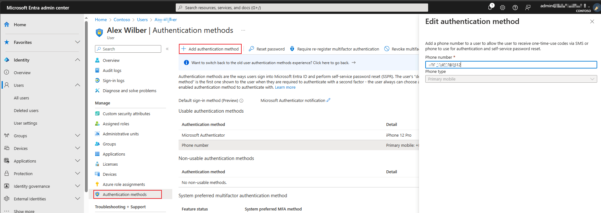The height and width of the screenshot is (213, 601).
Task: Click the iPhone 12 Pro detail cell
Action: (399, 135)
